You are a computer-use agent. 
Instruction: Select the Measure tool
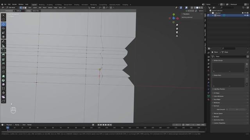pyautogui.click(x=4, y=46)
